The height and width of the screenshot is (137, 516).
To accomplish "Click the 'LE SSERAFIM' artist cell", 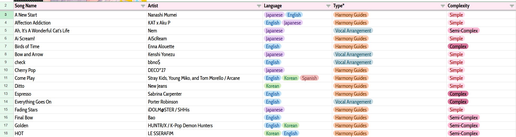I will 205,133.
